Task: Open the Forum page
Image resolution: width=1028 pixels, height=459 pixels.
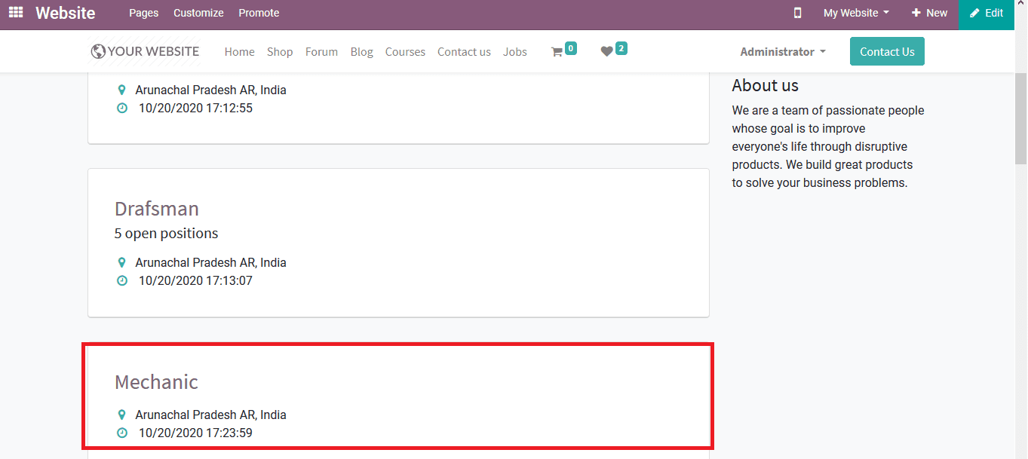Action: (x=321, y=52)
